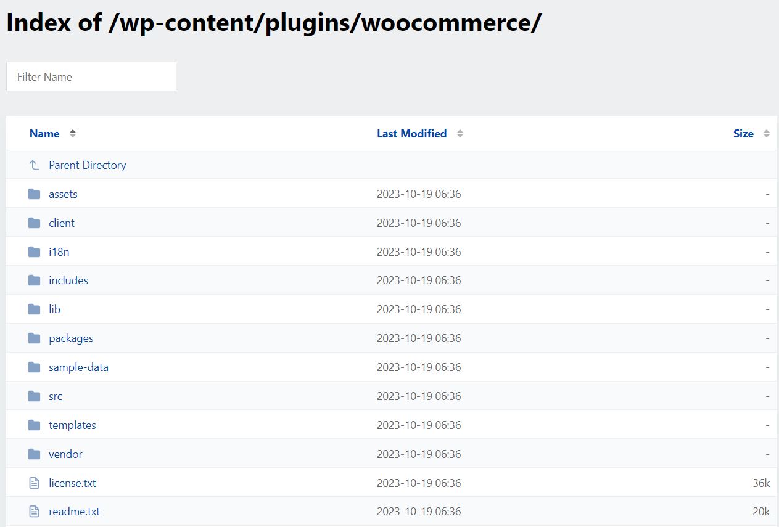This screenshot has height=527, width=779.
Task: Click the modified date in the sample-data row
Action: (x=419, y=367)
